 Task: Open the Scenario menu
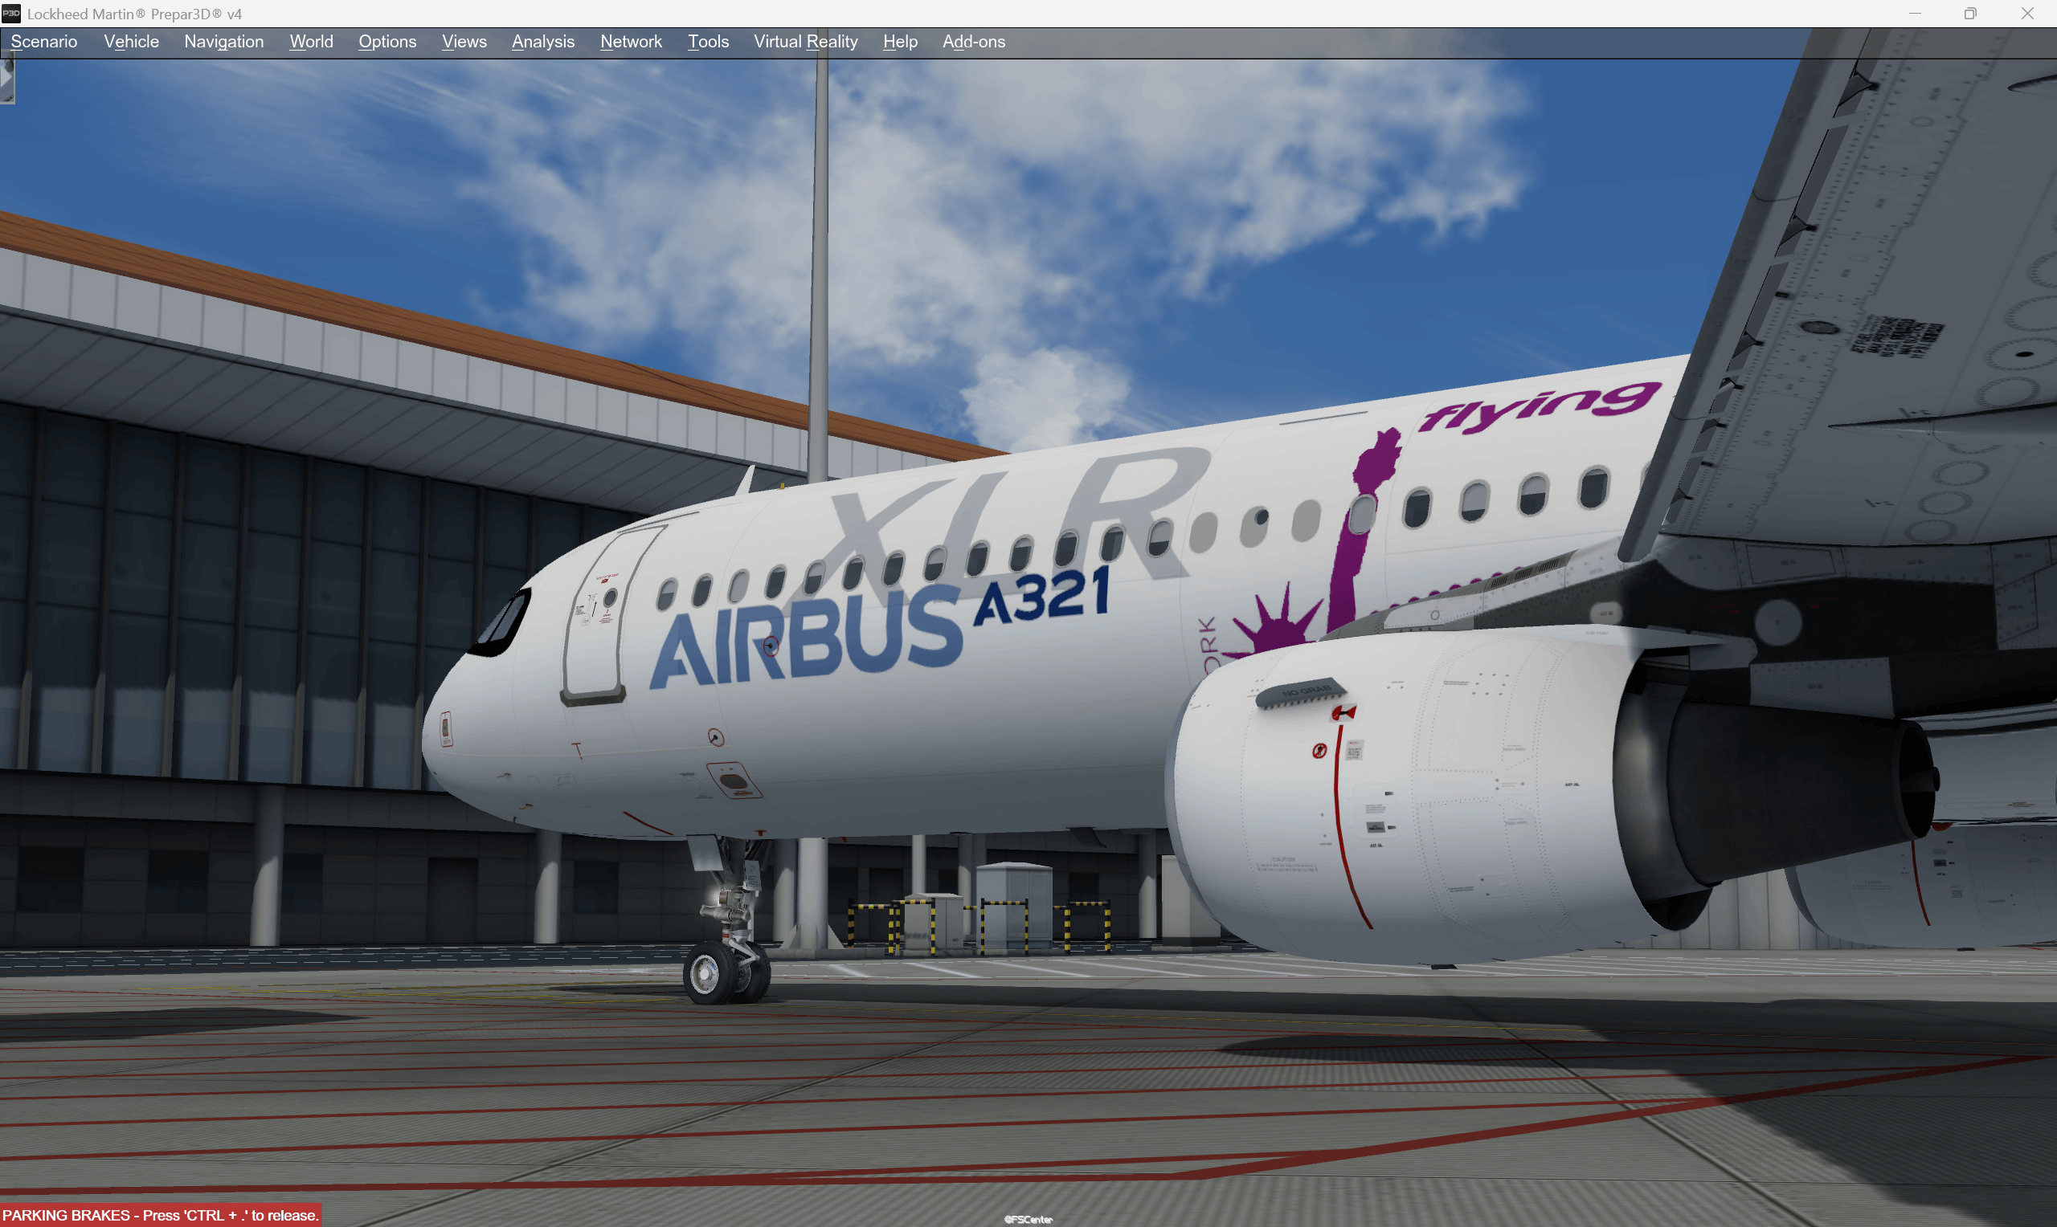point(44,41)
